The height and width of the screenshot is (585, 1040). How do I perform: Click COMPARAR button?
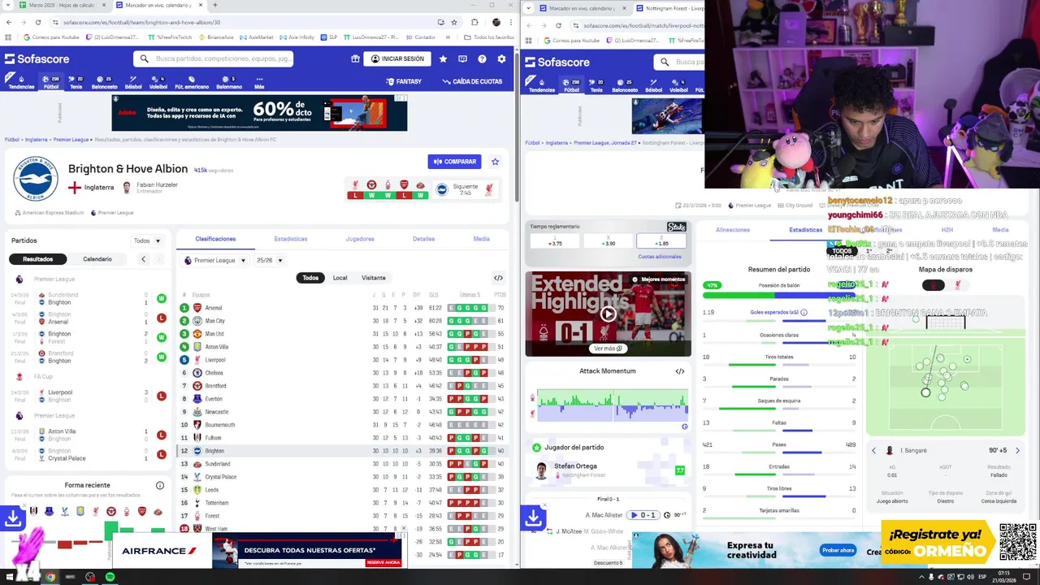(x=454, y=162)
